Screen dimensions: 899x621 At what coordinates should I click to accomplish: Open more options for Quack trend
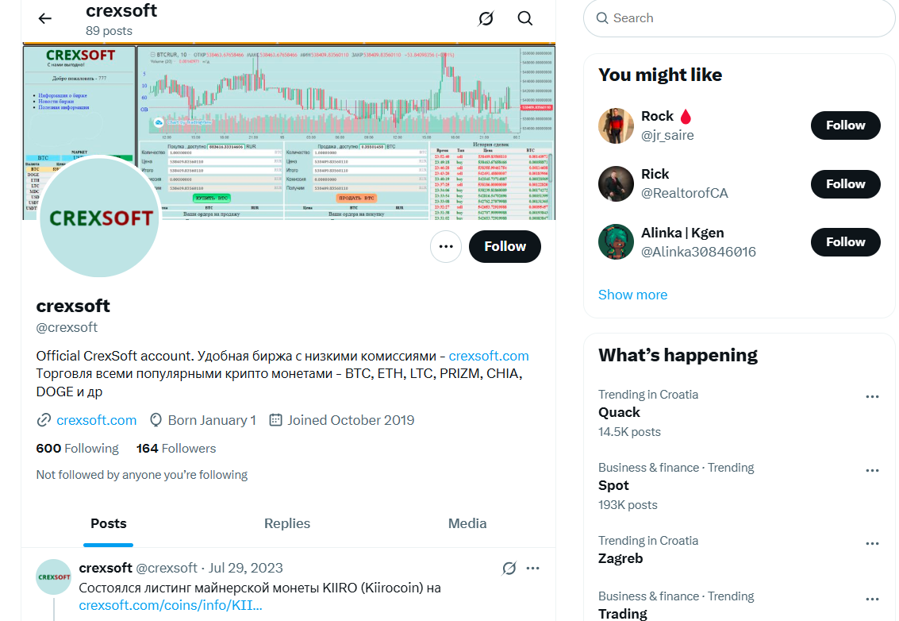pos(872,396)
